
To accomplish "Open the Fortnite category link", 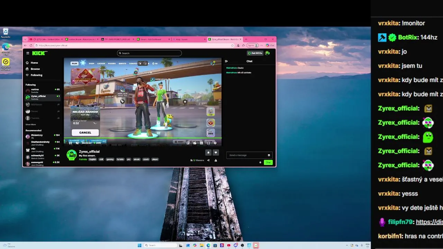I will click(x=83, y=159).
